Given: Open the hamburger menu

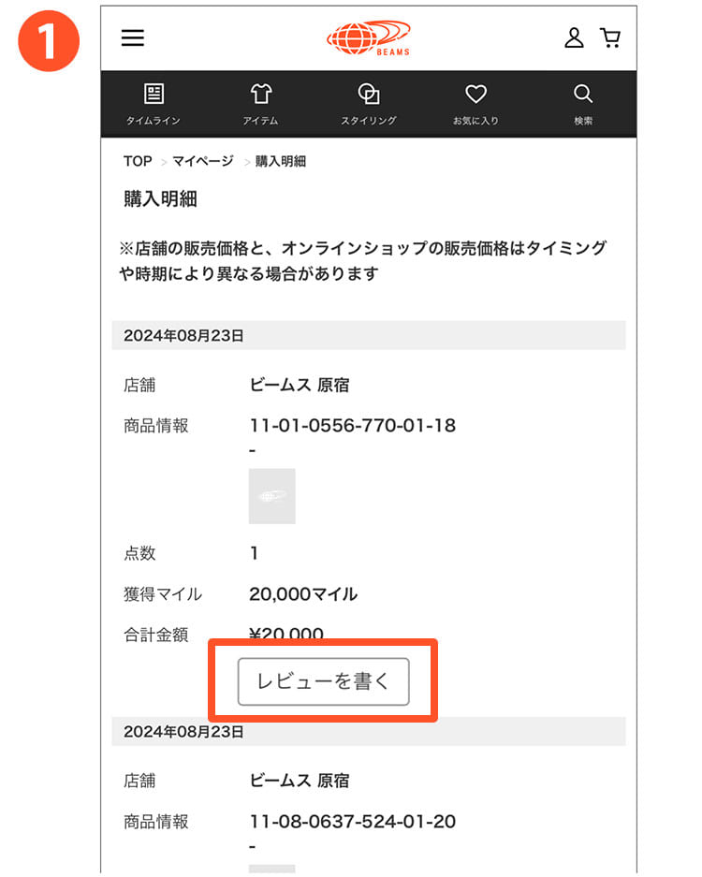Looking at the screenshot, I should [133, 37].
